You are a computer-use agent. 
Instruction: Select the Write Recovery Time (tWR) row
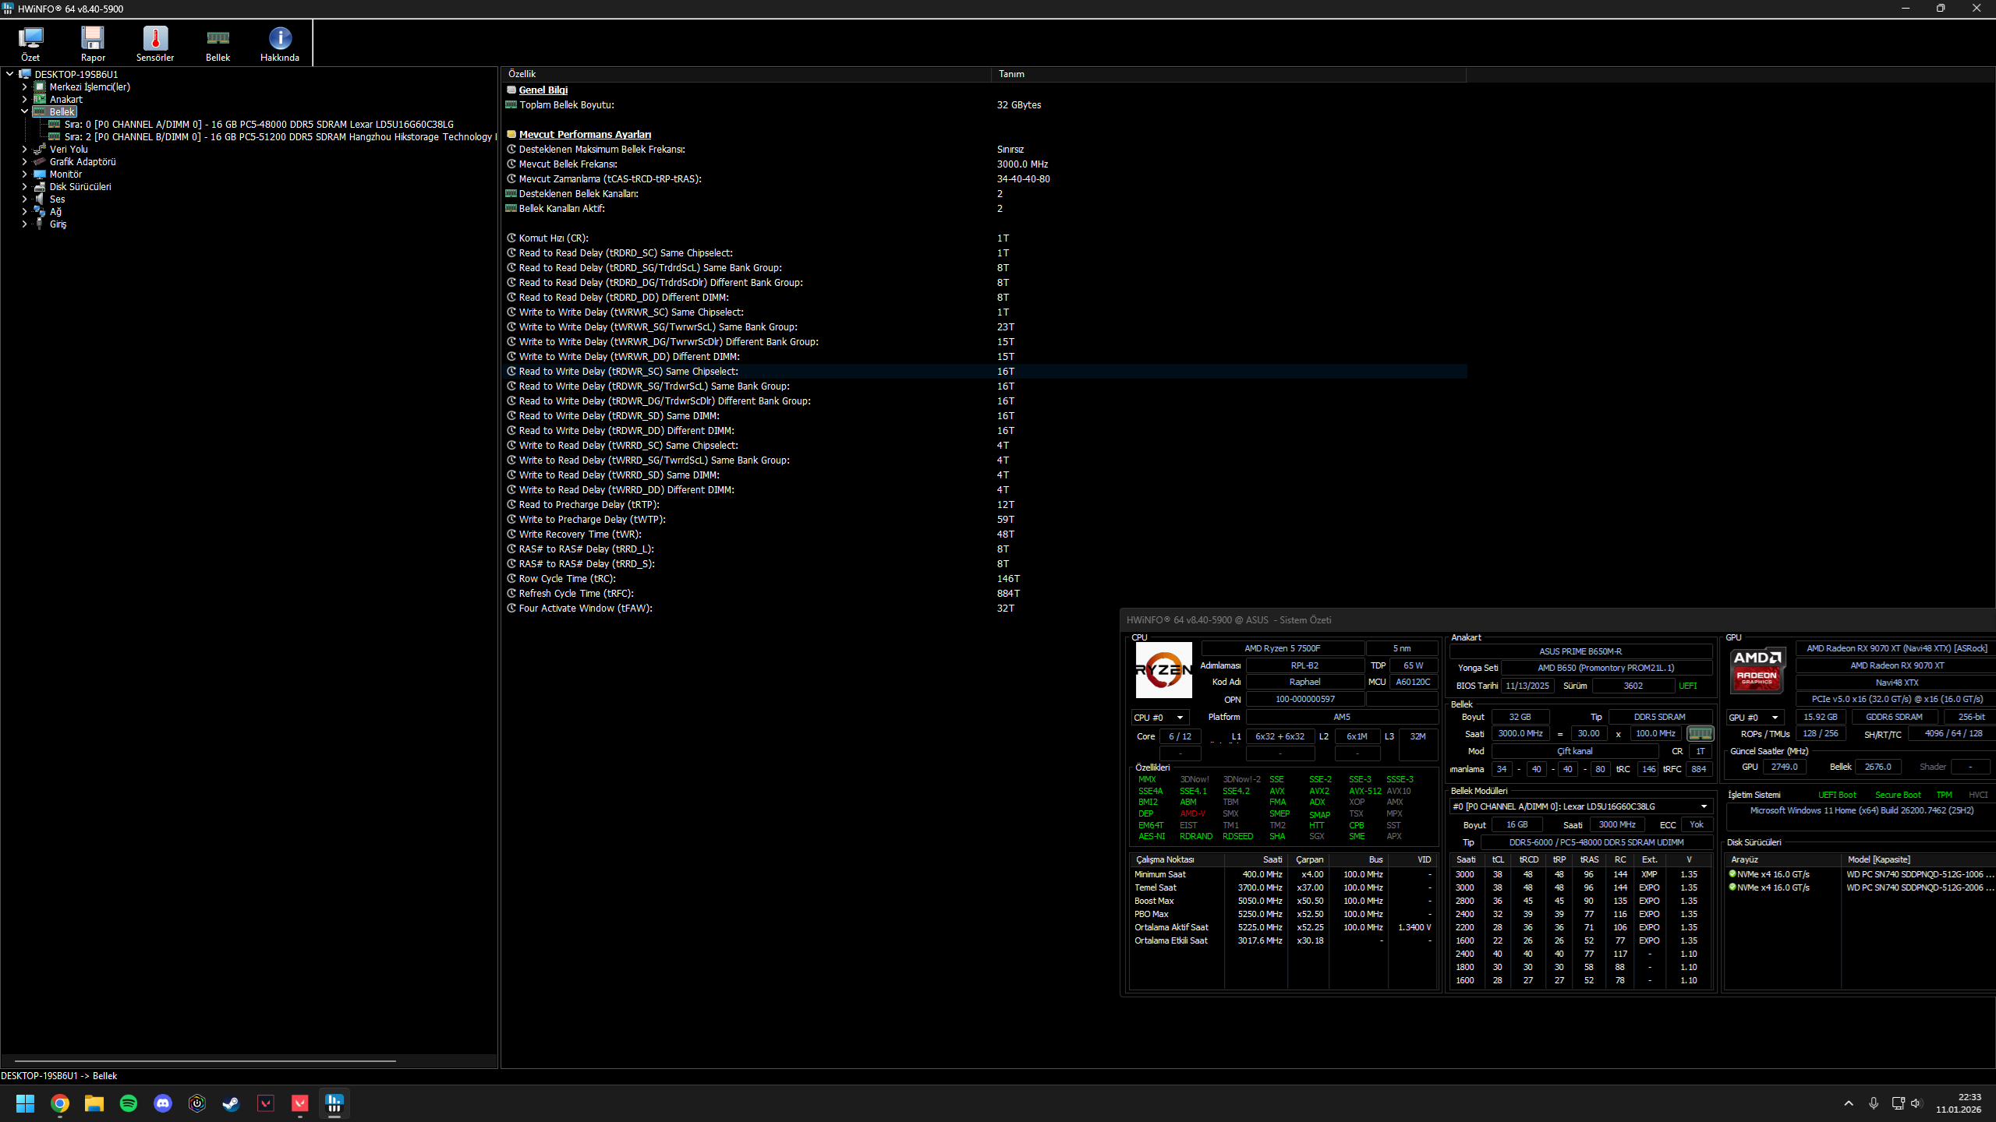(984, 534)
